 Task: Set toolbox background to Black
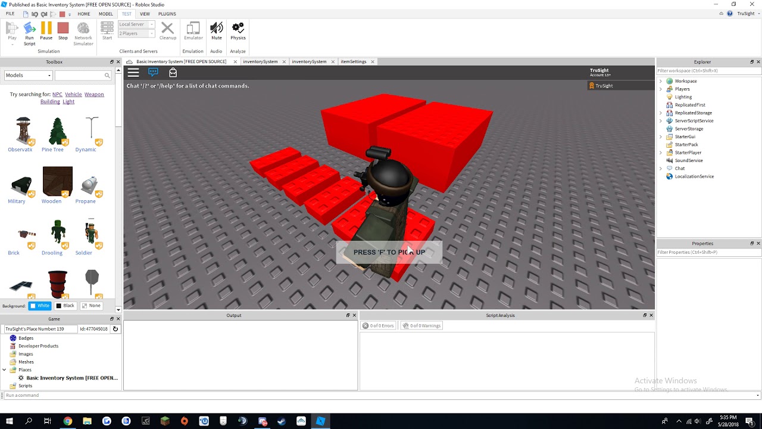click(65, 306)
